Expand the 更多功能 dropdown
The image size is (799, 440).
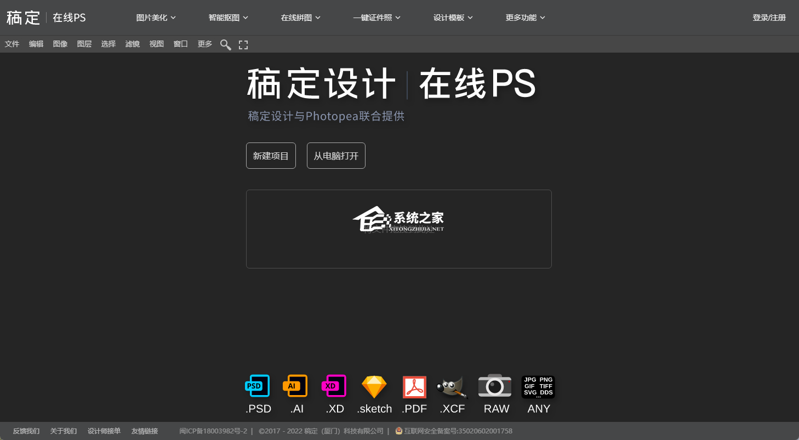point(526,18)
